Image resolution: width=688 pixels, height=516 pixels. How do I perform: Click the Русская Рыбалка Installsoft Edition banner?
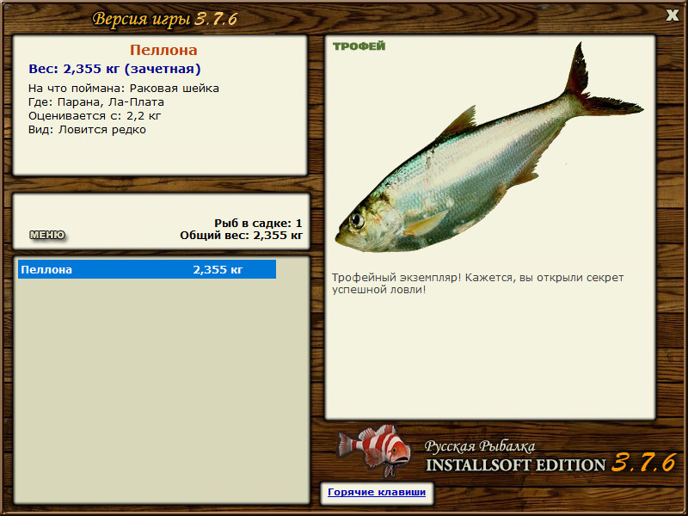tap(550, 457)
